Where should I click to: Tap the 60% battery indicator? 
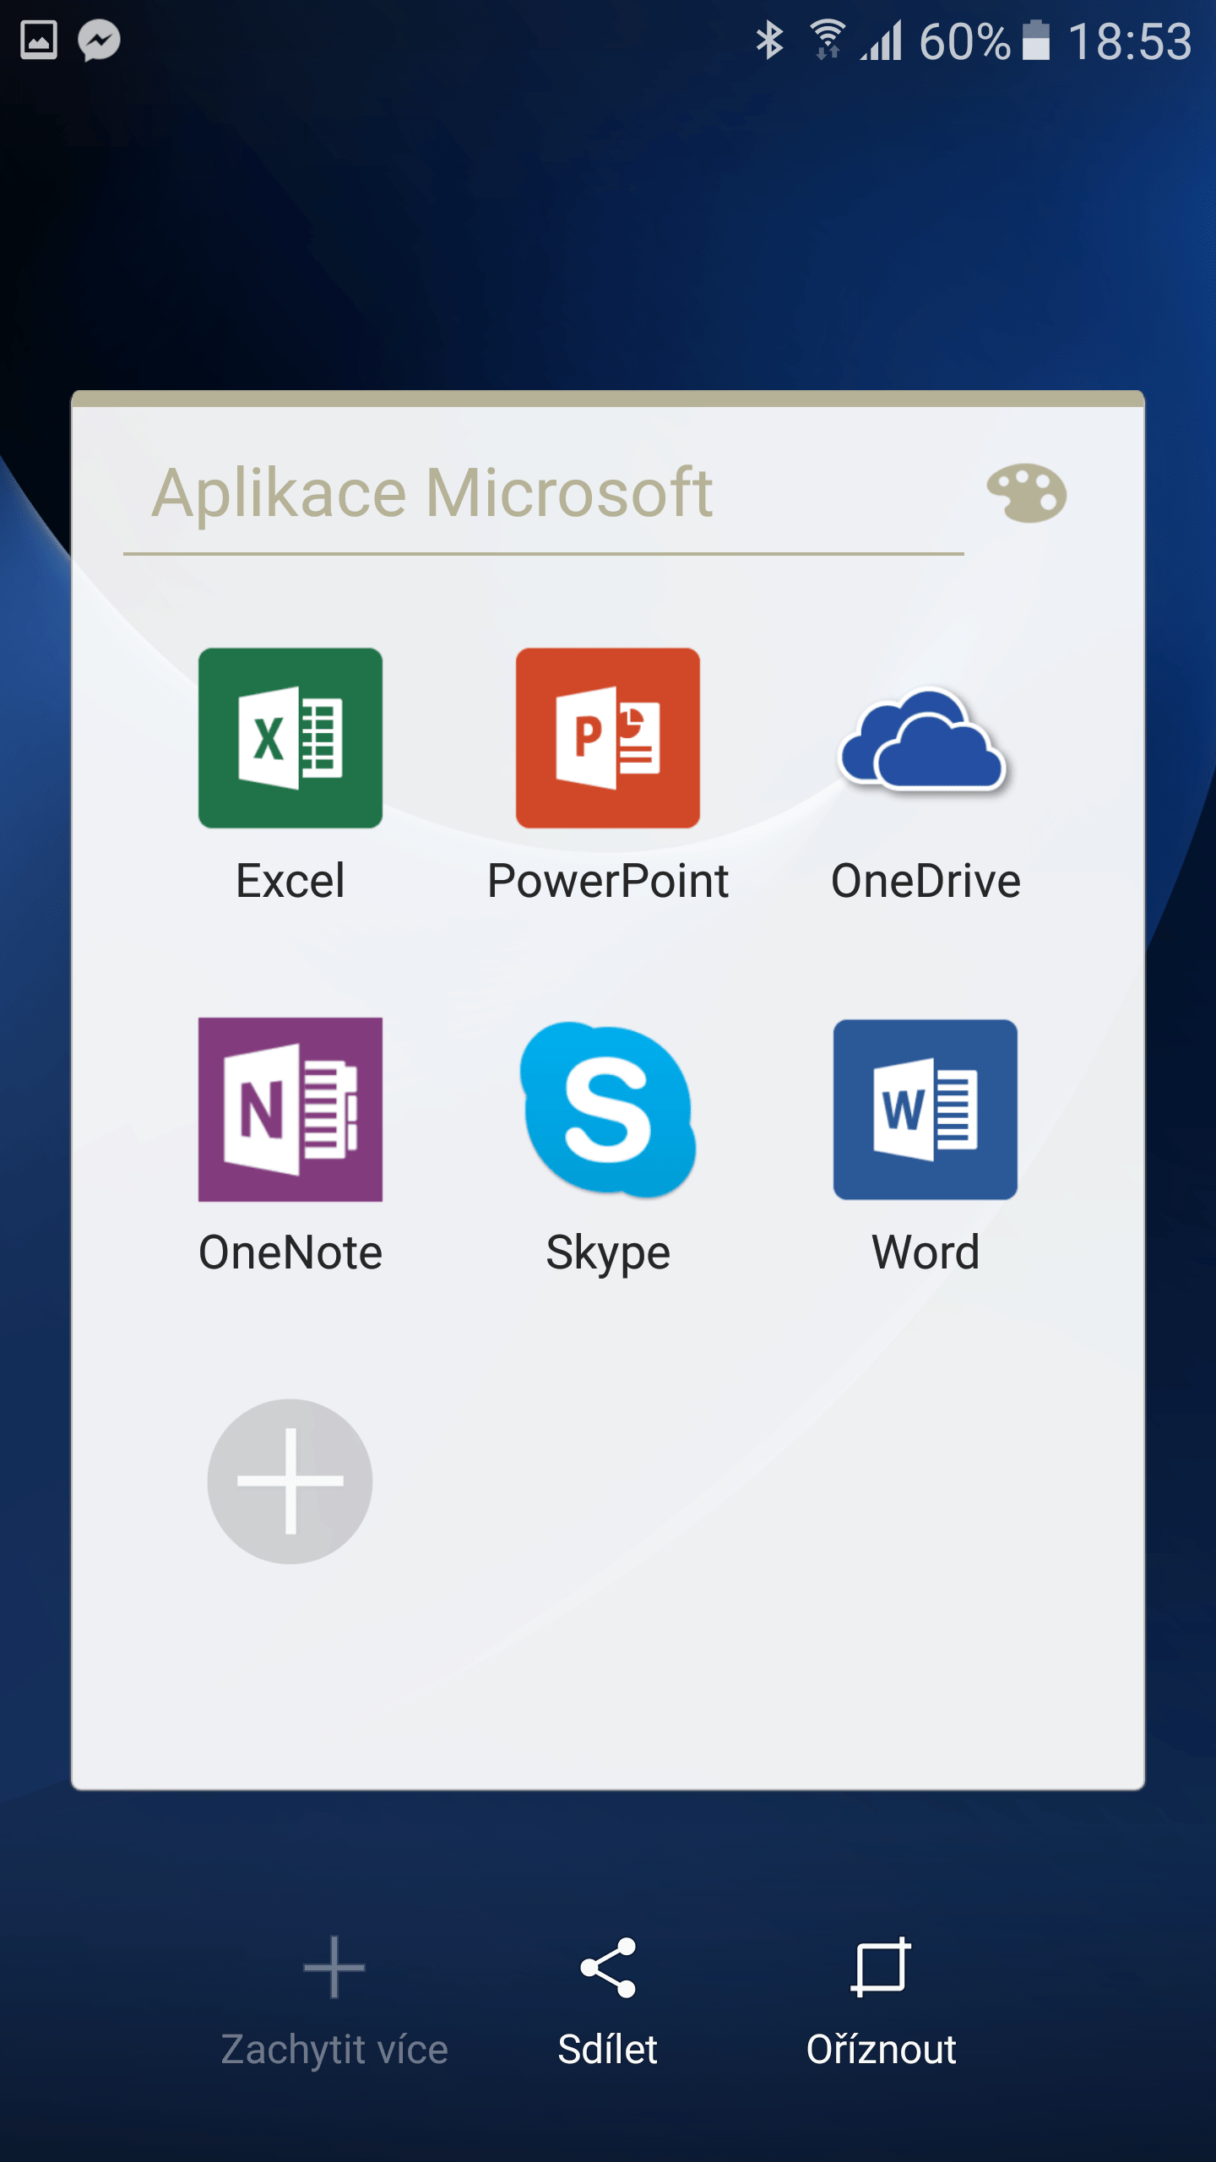(x=984, y=40)
